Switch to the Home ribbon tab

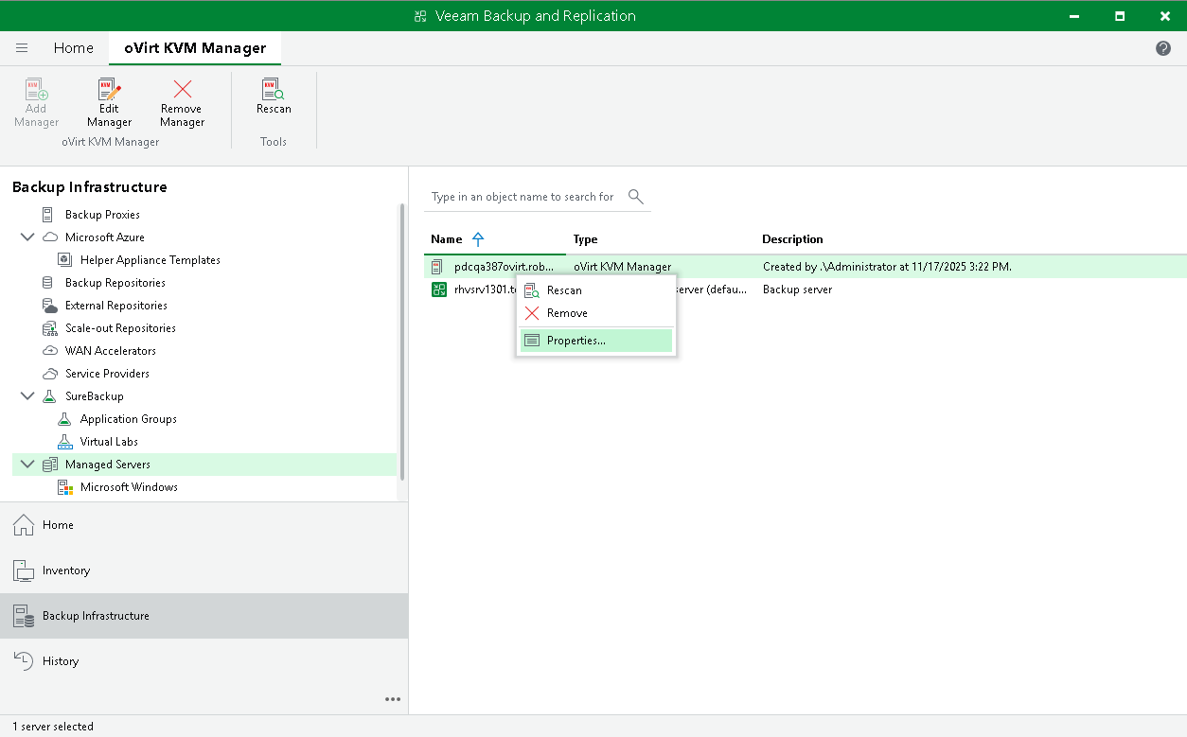tap(73, 48)
